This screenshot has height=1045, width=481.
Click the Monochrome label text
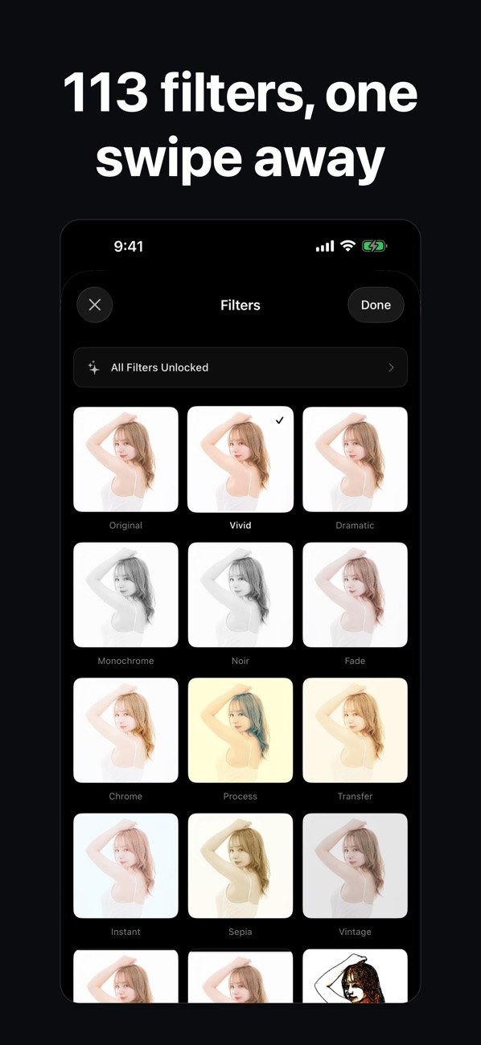(x=125, y=661)
